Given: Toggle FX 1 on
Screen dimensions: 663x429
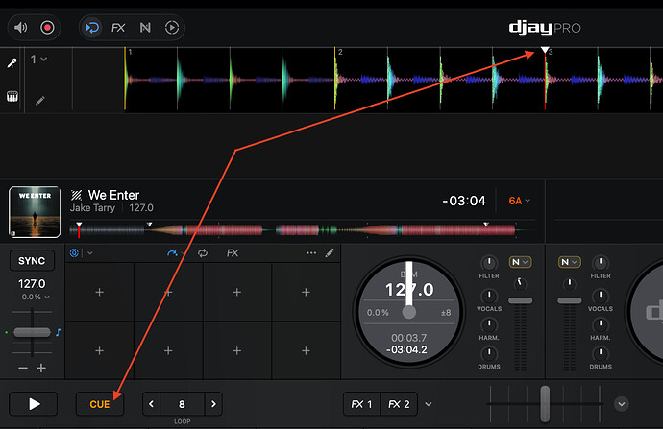Looking at the screenshot, I should 362,404.
